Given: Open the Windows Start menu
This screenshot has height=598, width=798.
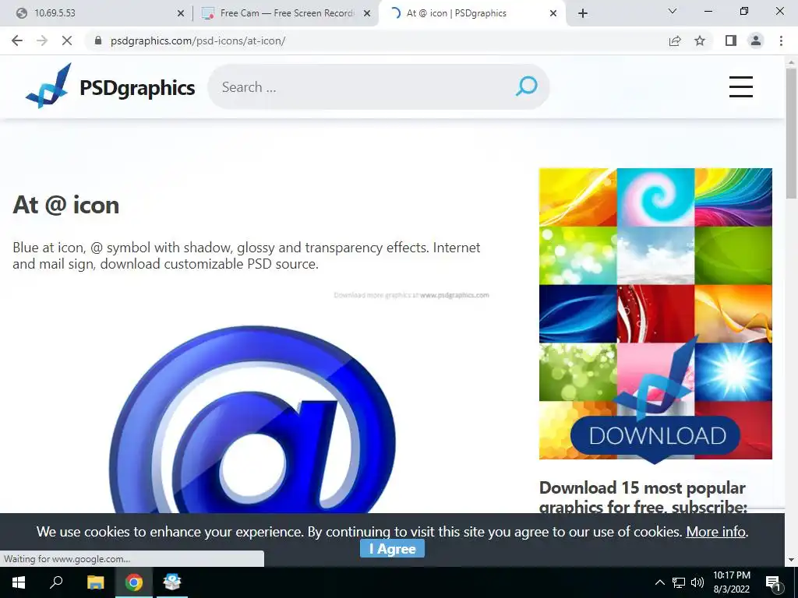Looking at the screenshot, I should point(19,582).
